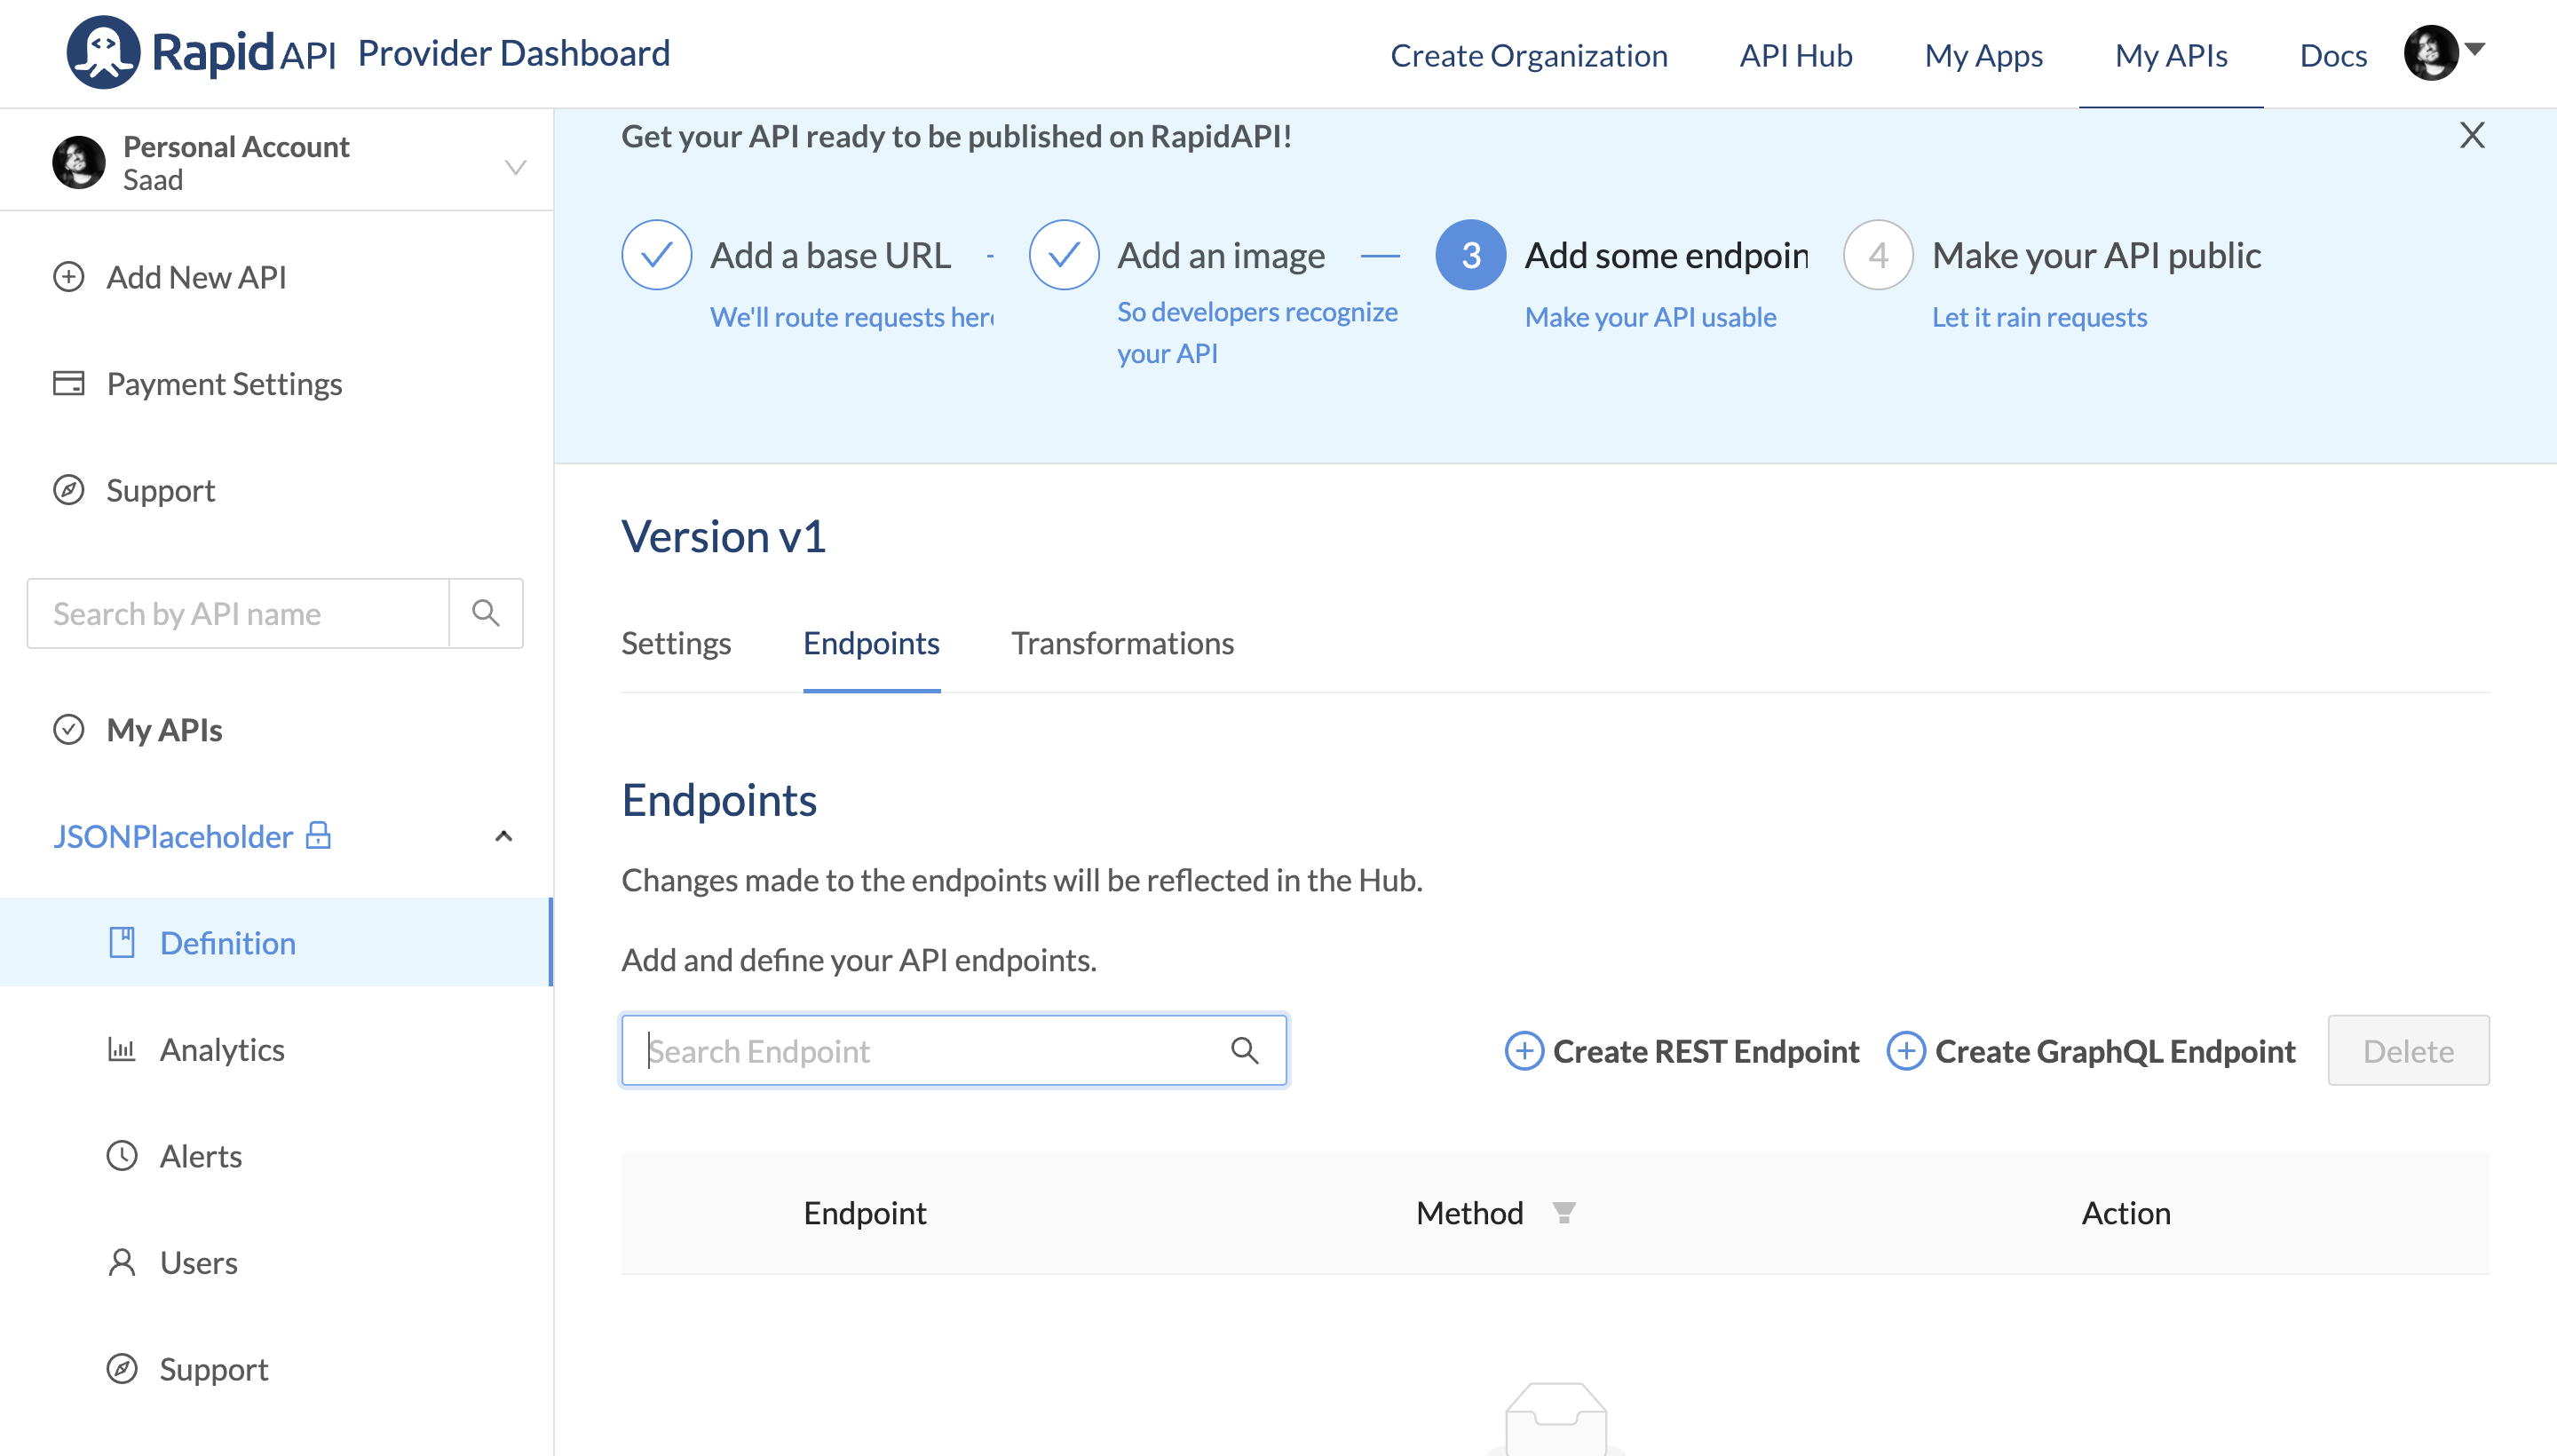Focus the Search by API name field

pyautogui.click(x=238, y=613)
